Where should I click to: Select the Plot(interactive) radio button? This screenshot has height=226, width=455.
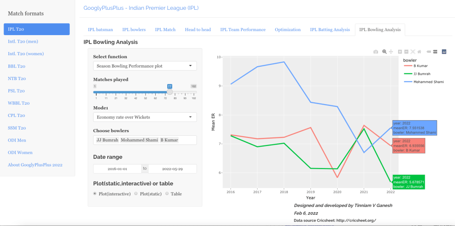point(95,194)
